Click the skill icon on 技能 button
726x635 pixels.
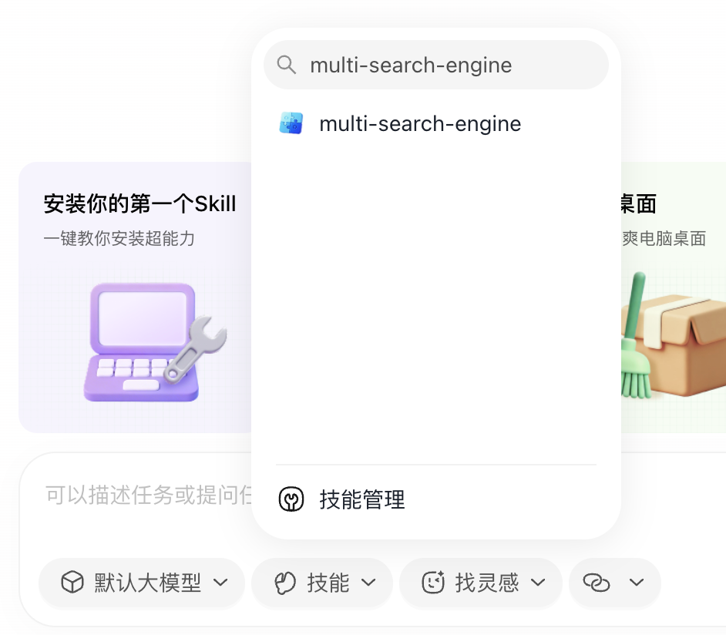click(285, 583)
